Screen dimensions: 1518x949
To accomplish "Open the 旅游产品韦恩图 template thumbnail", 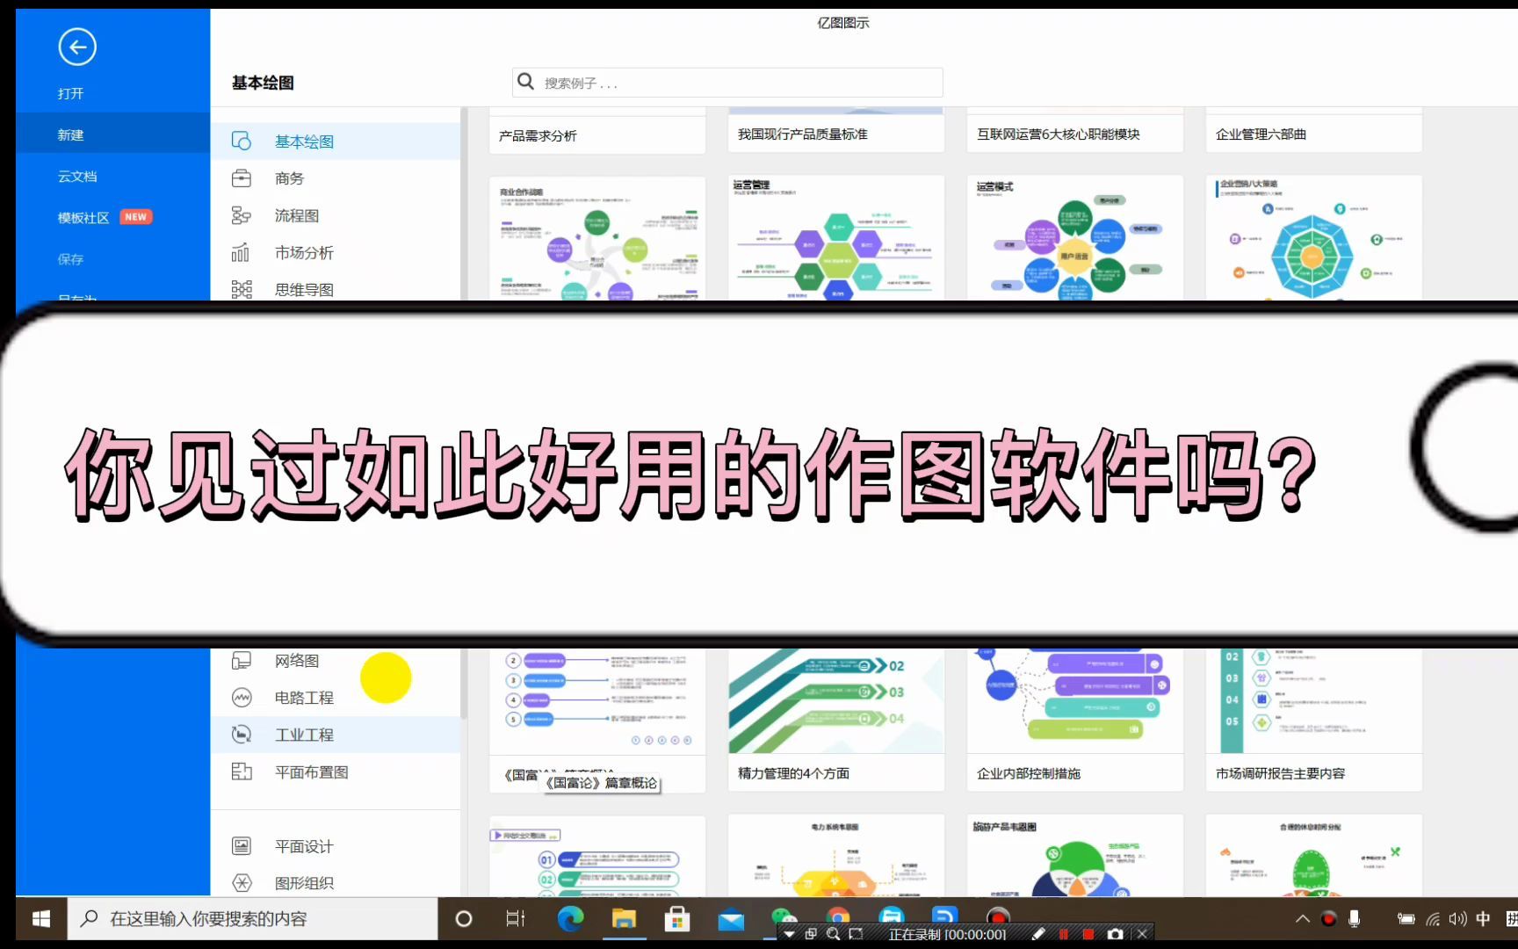I will pyautogui.click(x=1075, y=856).
